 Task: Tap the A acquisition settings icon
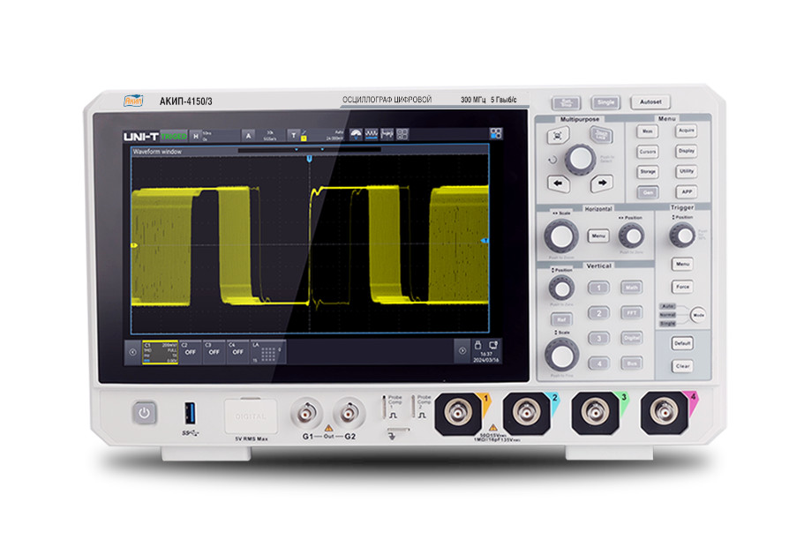248,136
